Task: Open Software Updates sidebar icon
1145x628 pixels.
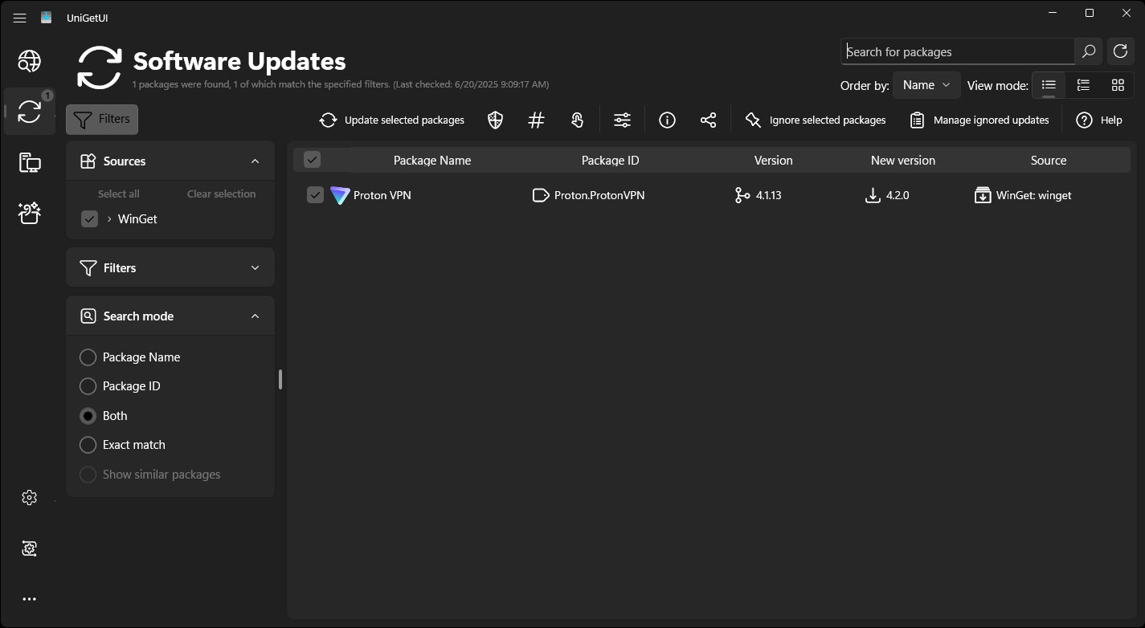Action: [30, 112]
